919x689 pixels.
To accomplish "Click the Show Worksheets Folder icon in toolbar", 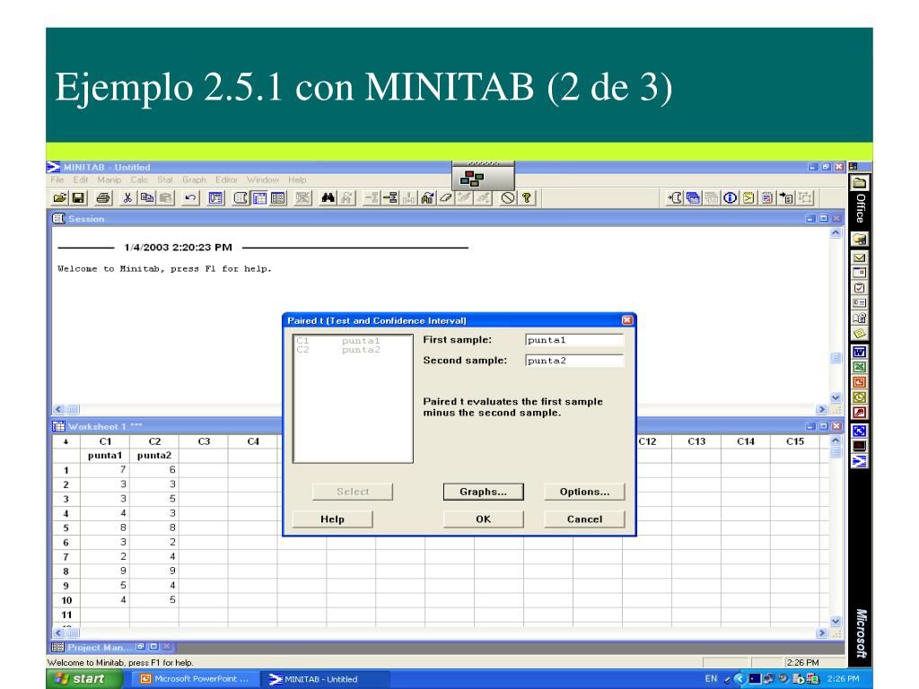I will [x=694, y=198].
